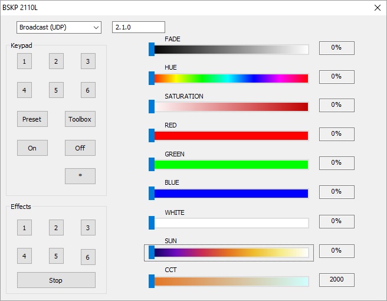Turn lights on with On button

32,148
